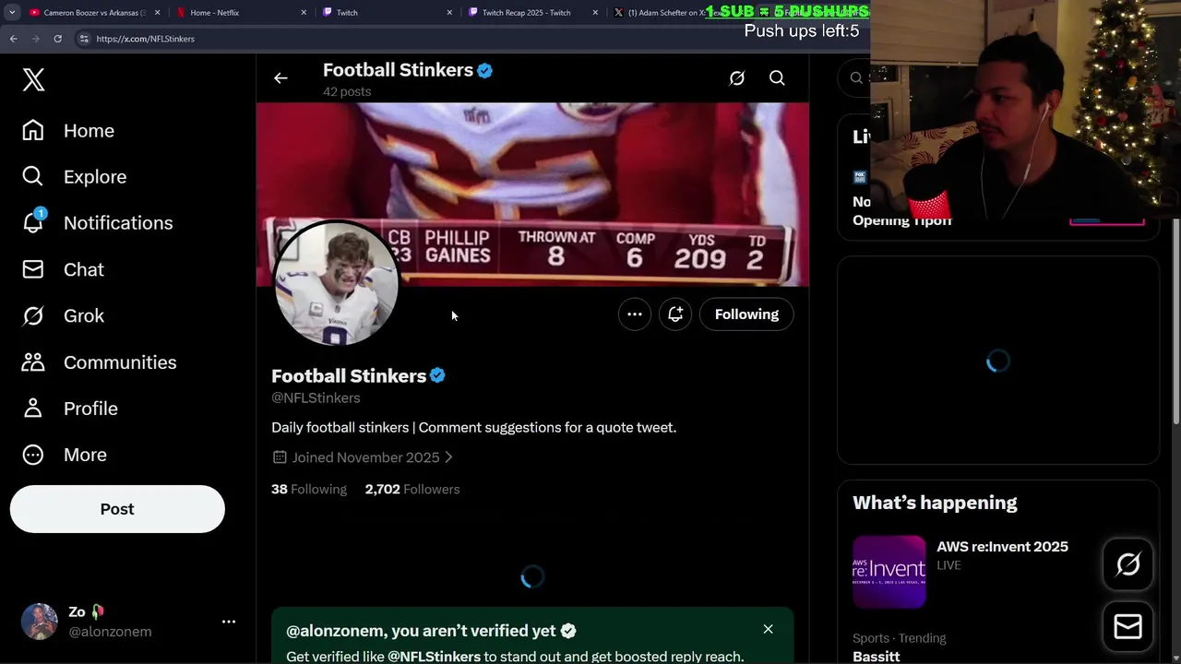Viewport: 1181px width, 664px height.
Task: Click the Communities people icon
Action: coord(33,362)
